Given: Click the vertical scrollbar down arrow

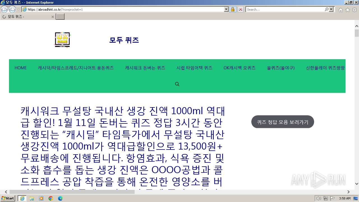Looking at the screenshot, I should 357,184.
